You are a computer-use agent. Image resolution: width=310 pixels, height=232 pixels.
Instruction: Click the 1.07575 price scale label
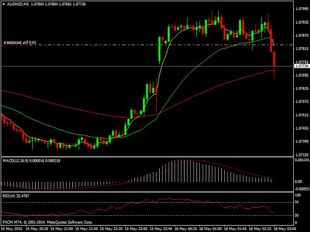tap(302, 102)
